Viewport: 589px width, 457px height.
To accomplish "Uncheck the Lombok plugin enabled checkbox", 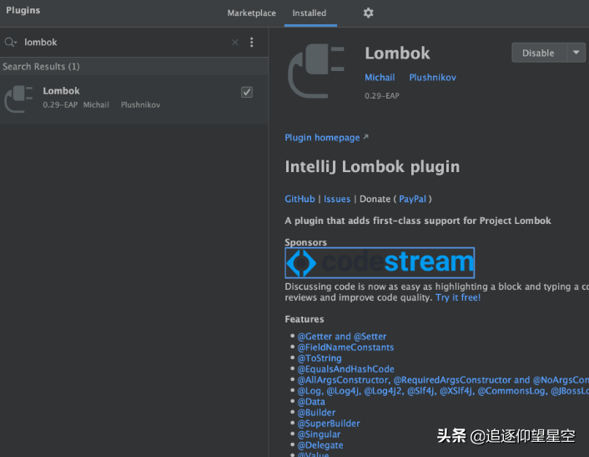I will [x=247, y=92].
